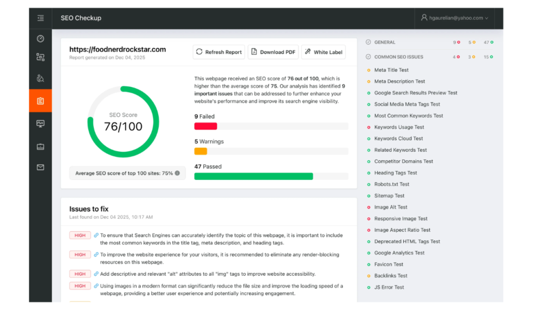Image resolution: width=555 pixels, height=312 pixels.
Task: Click HIGH badge on modern image format issue
Action: (80, 286)
